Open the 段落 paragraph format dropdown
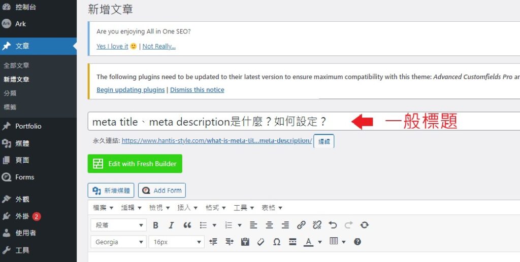Viewport: 520px width, 262px height. pos(118,225)
